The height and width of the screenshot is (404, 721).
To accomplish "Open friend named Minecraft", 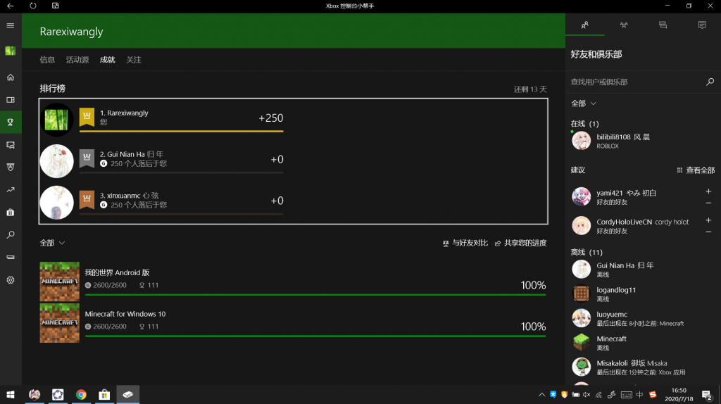I will (x=643, y=342).
